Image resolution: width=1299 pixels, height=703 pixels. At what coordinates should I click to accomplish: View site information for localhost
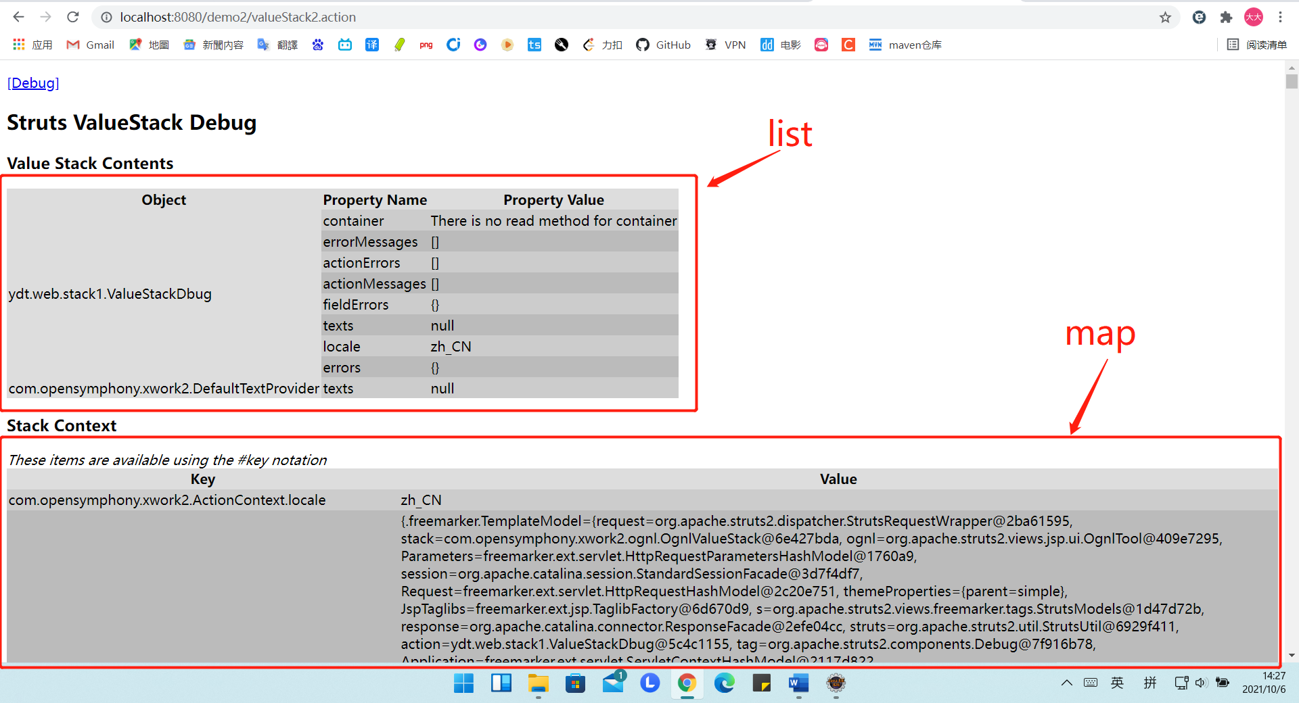[x=106, y=17]
